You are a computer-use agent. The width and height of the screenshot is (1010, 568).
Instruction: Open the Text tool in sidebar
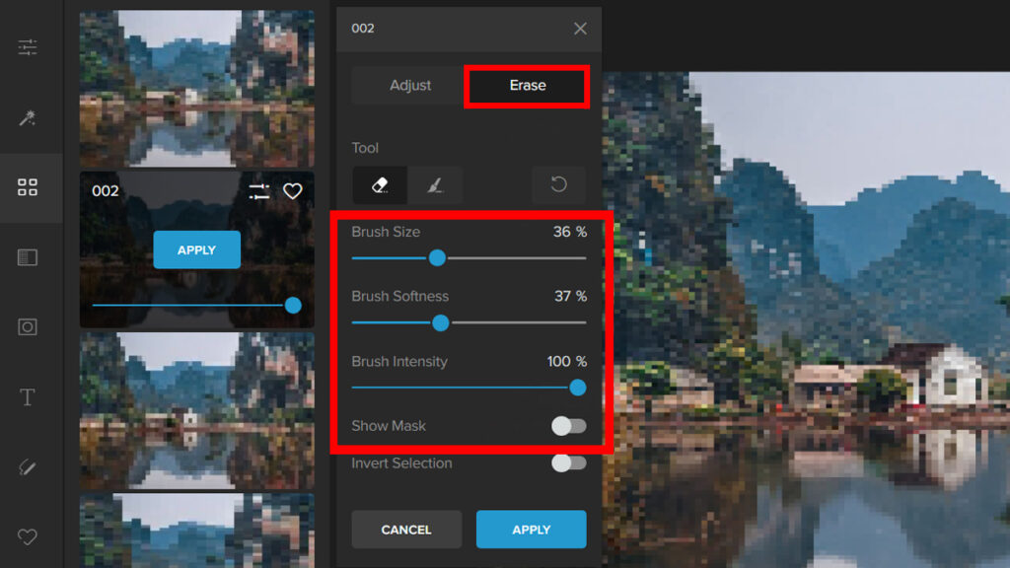click(28, 397)
